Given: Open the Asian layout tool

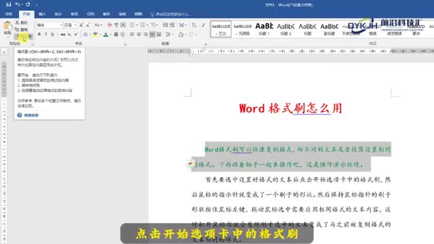Looking at the screenshot, I should [x=182, y=25].
